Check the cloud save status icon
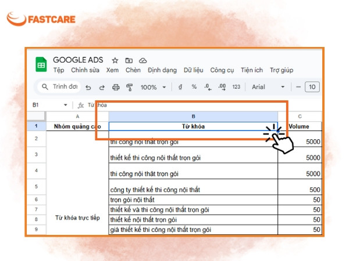This screenshot has width=349, height=261. (x=143, y=60)
